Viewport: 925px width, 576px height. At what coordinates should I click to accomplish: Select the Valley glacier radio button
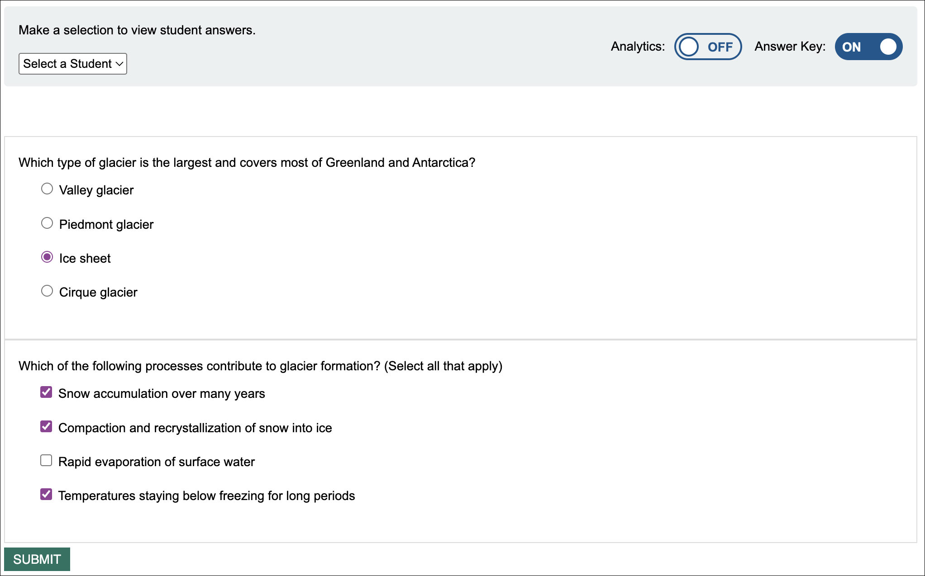[x=47, y=189]
